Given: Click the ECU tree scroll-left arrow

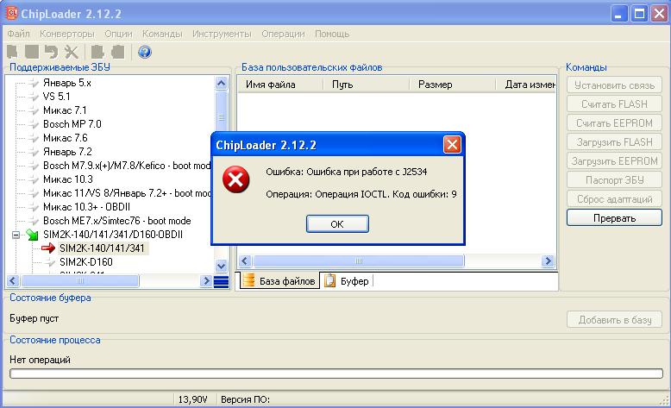Looking at the screenshot, I should click(x=13, y=281).
